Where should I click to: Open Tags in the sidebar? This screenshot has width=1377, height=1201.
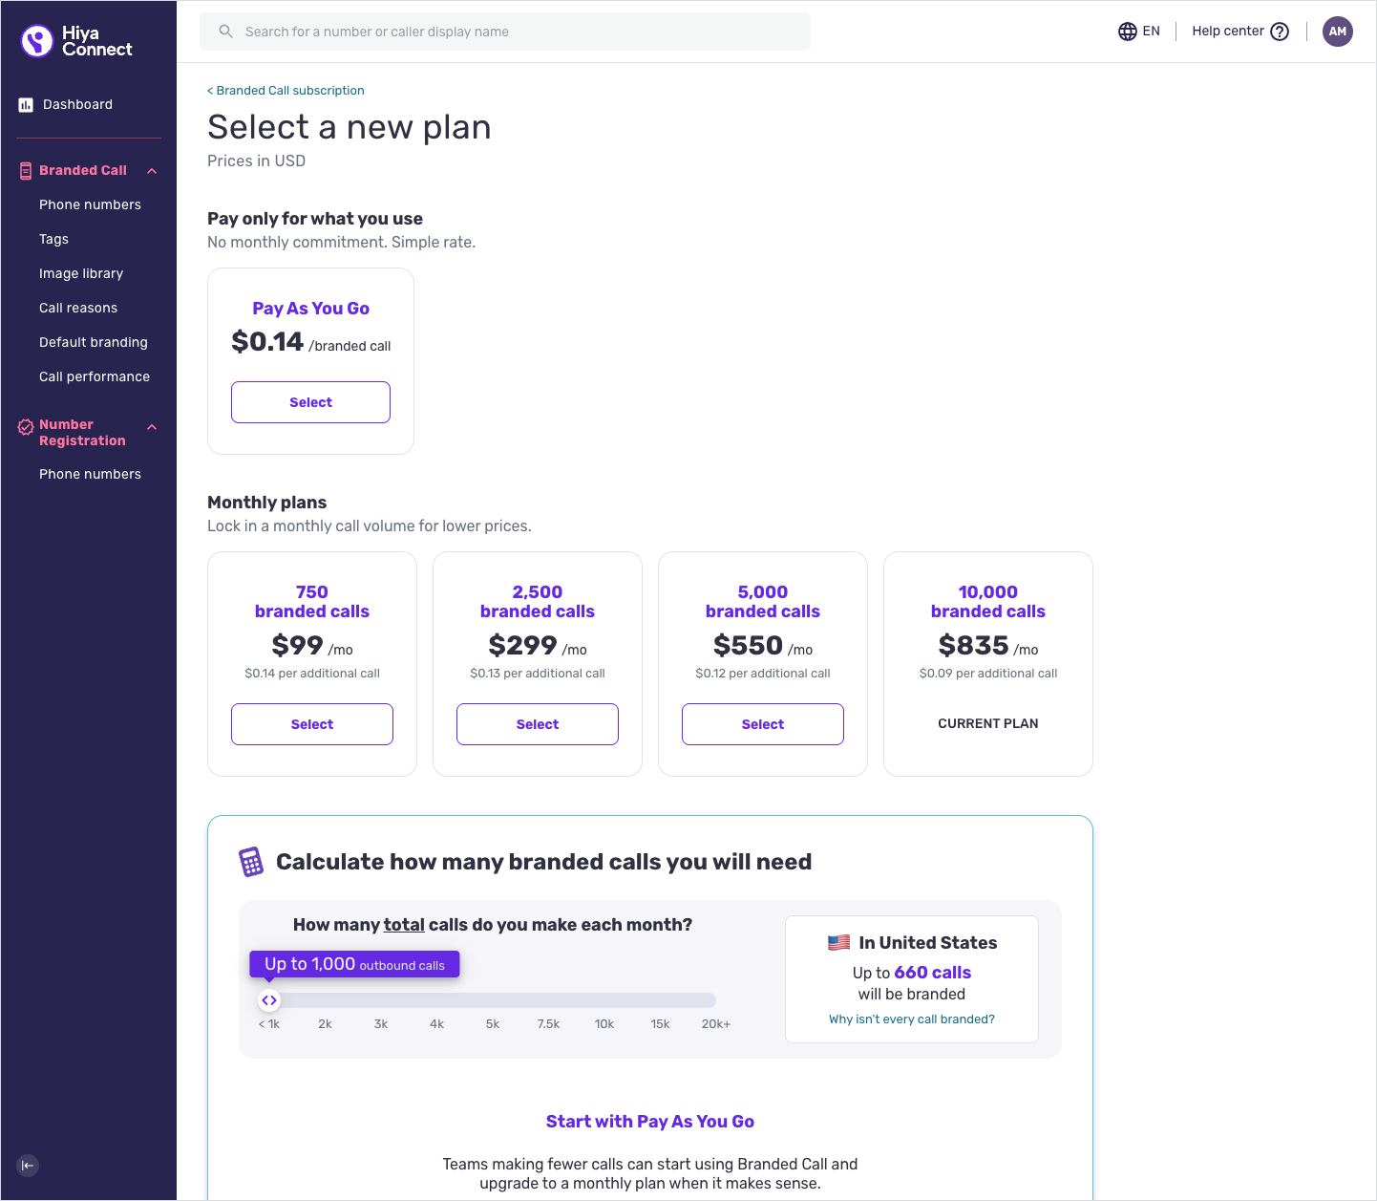(x=53, y=239)
